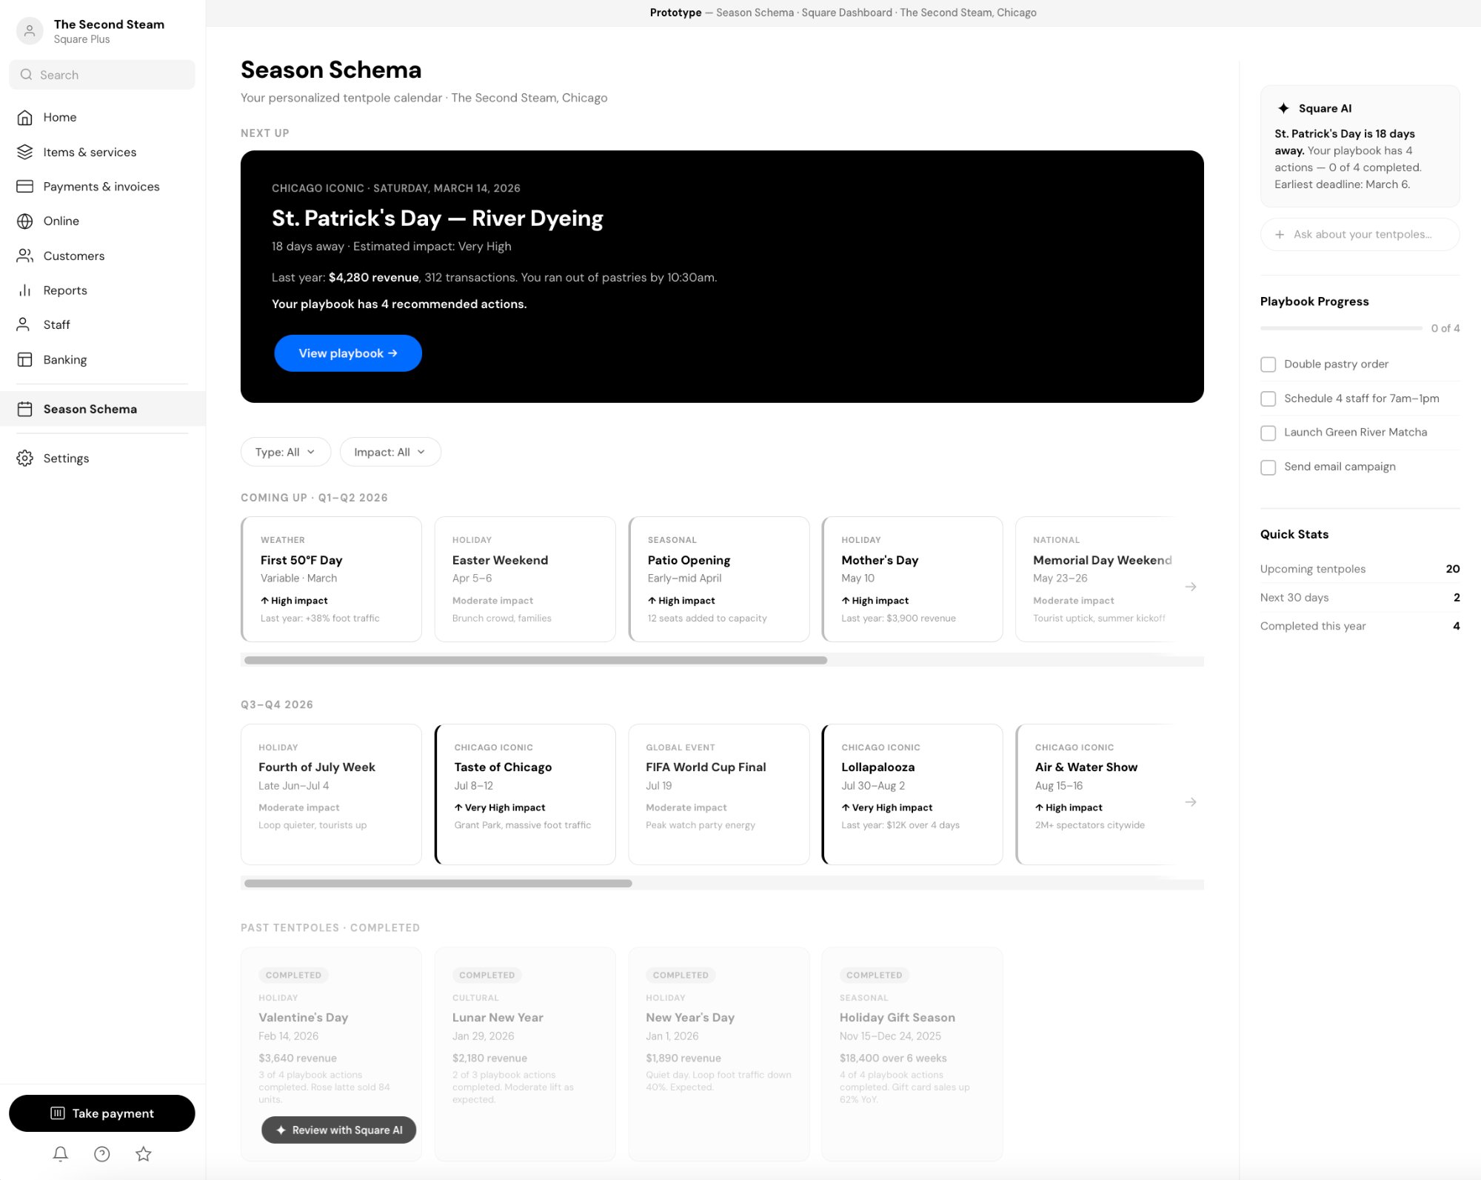Screen dimensions: 1481x1180
Task: Click the View playbook button
Action: 348,353
